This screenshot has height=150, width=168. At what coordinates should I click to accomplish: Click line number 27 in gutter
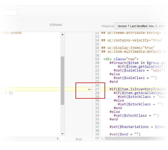[x=97, y=89]
